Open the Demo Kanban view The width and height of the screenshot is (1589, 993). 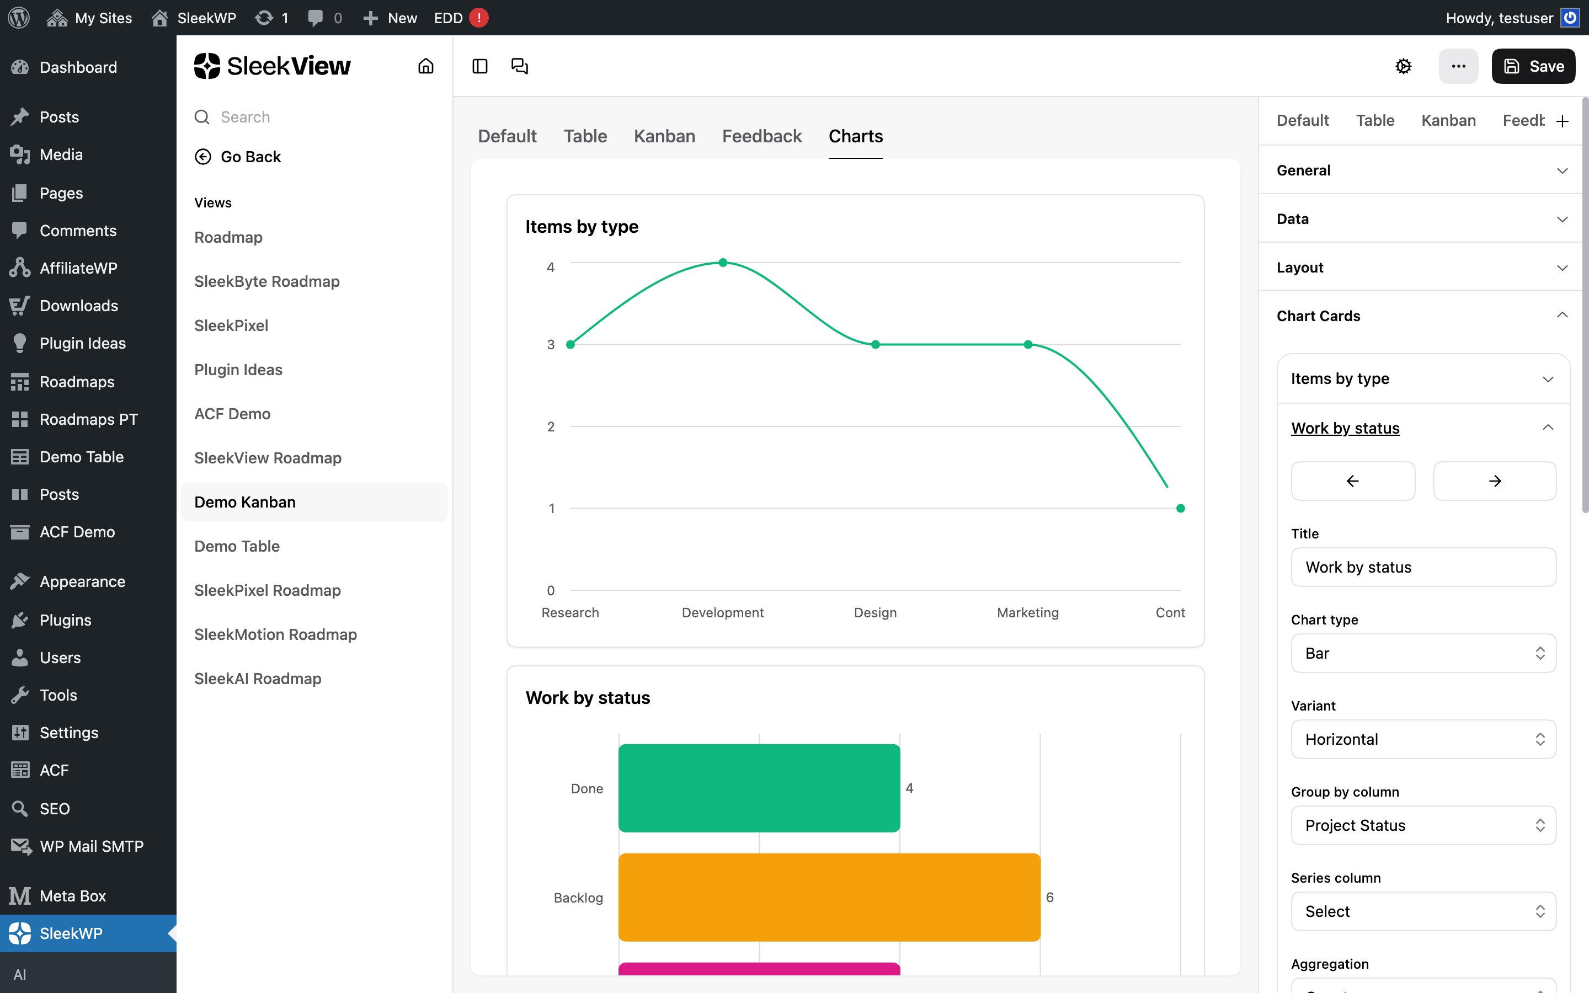click(x=314, y=502)
